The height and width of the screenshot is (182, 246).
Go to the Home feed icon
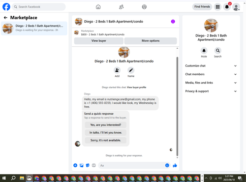(x=98, y=7)
